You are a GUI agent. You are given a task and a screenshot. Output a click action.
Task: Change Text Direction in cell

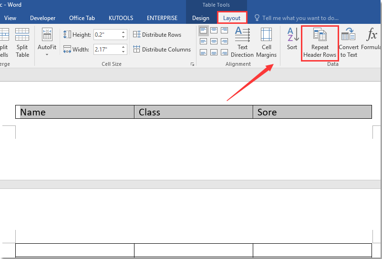click(242, 42)
